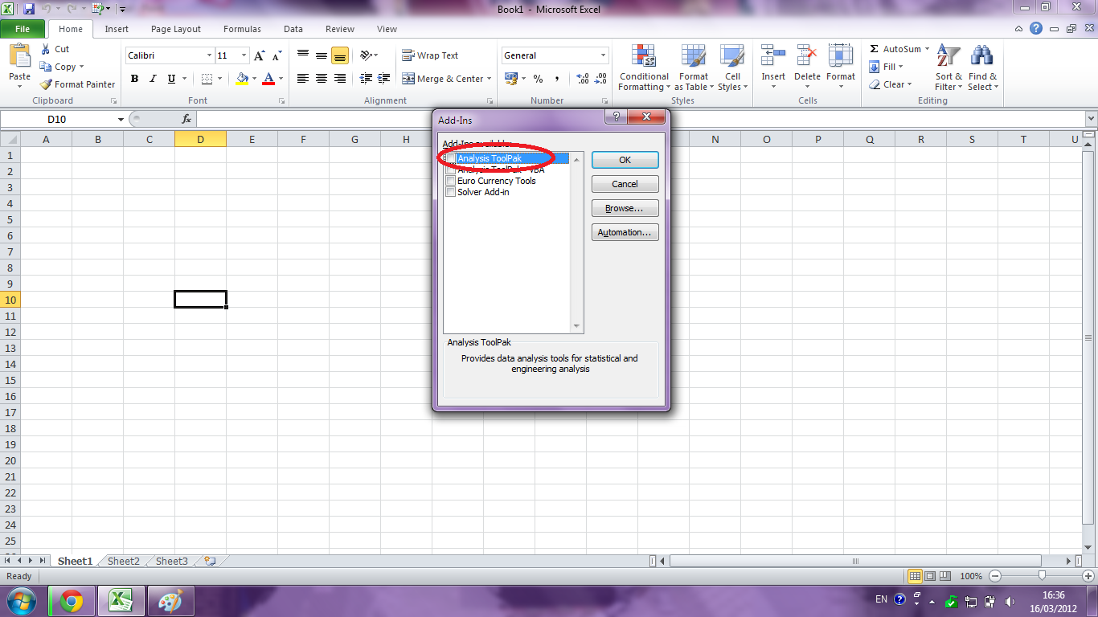
Task: Open the File tab
Action: point(23,29)
